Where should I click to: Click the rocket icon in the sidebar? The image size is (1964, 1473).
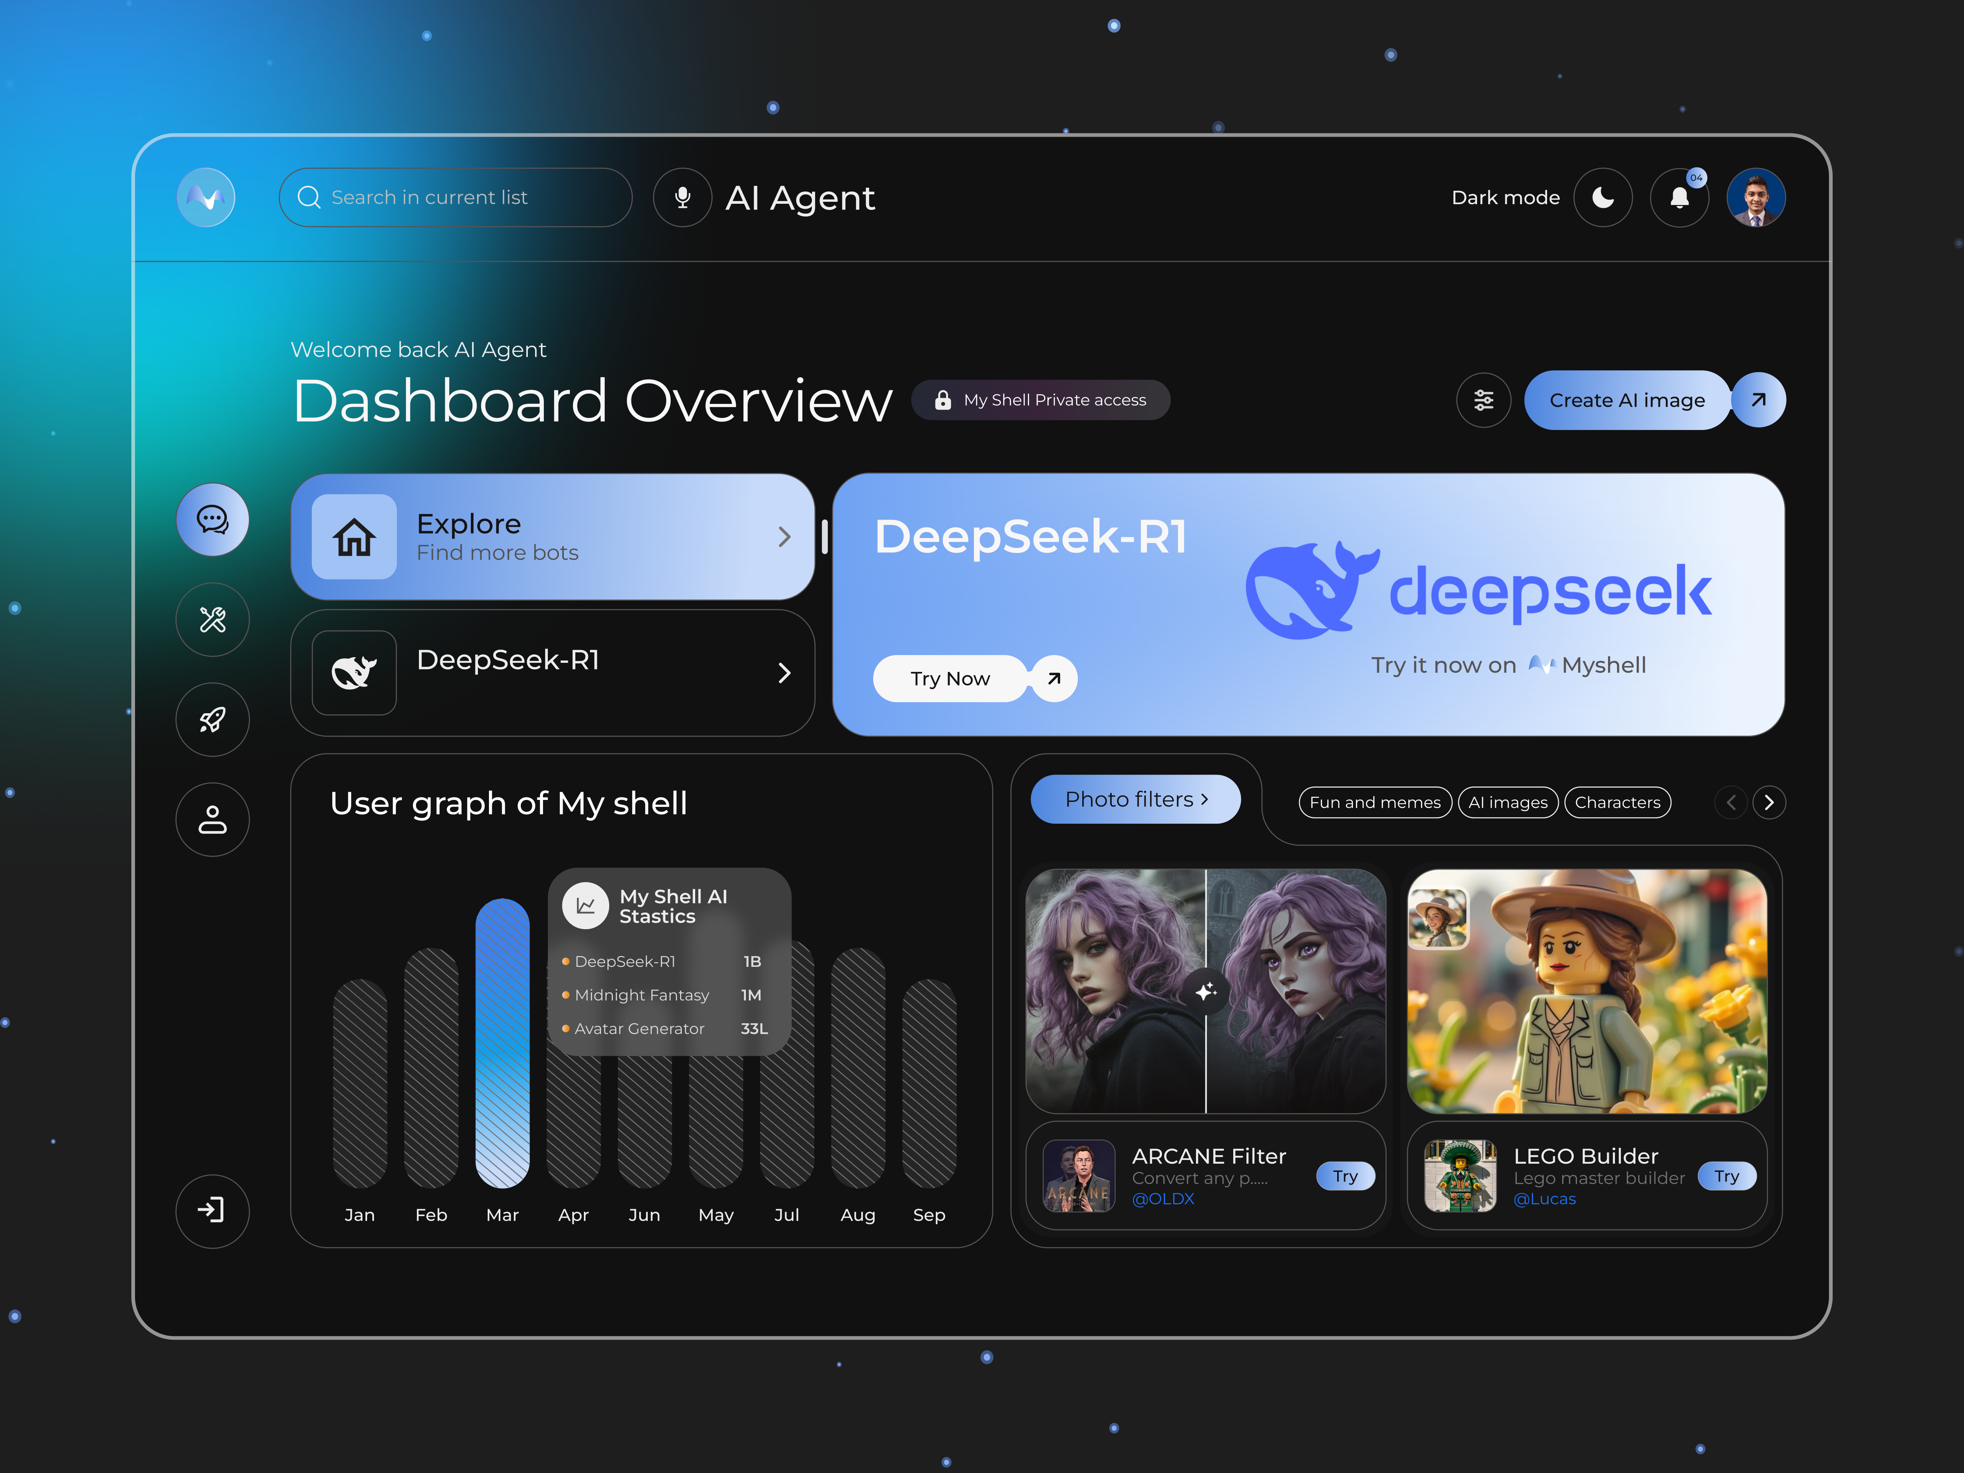tap(212, 720)
